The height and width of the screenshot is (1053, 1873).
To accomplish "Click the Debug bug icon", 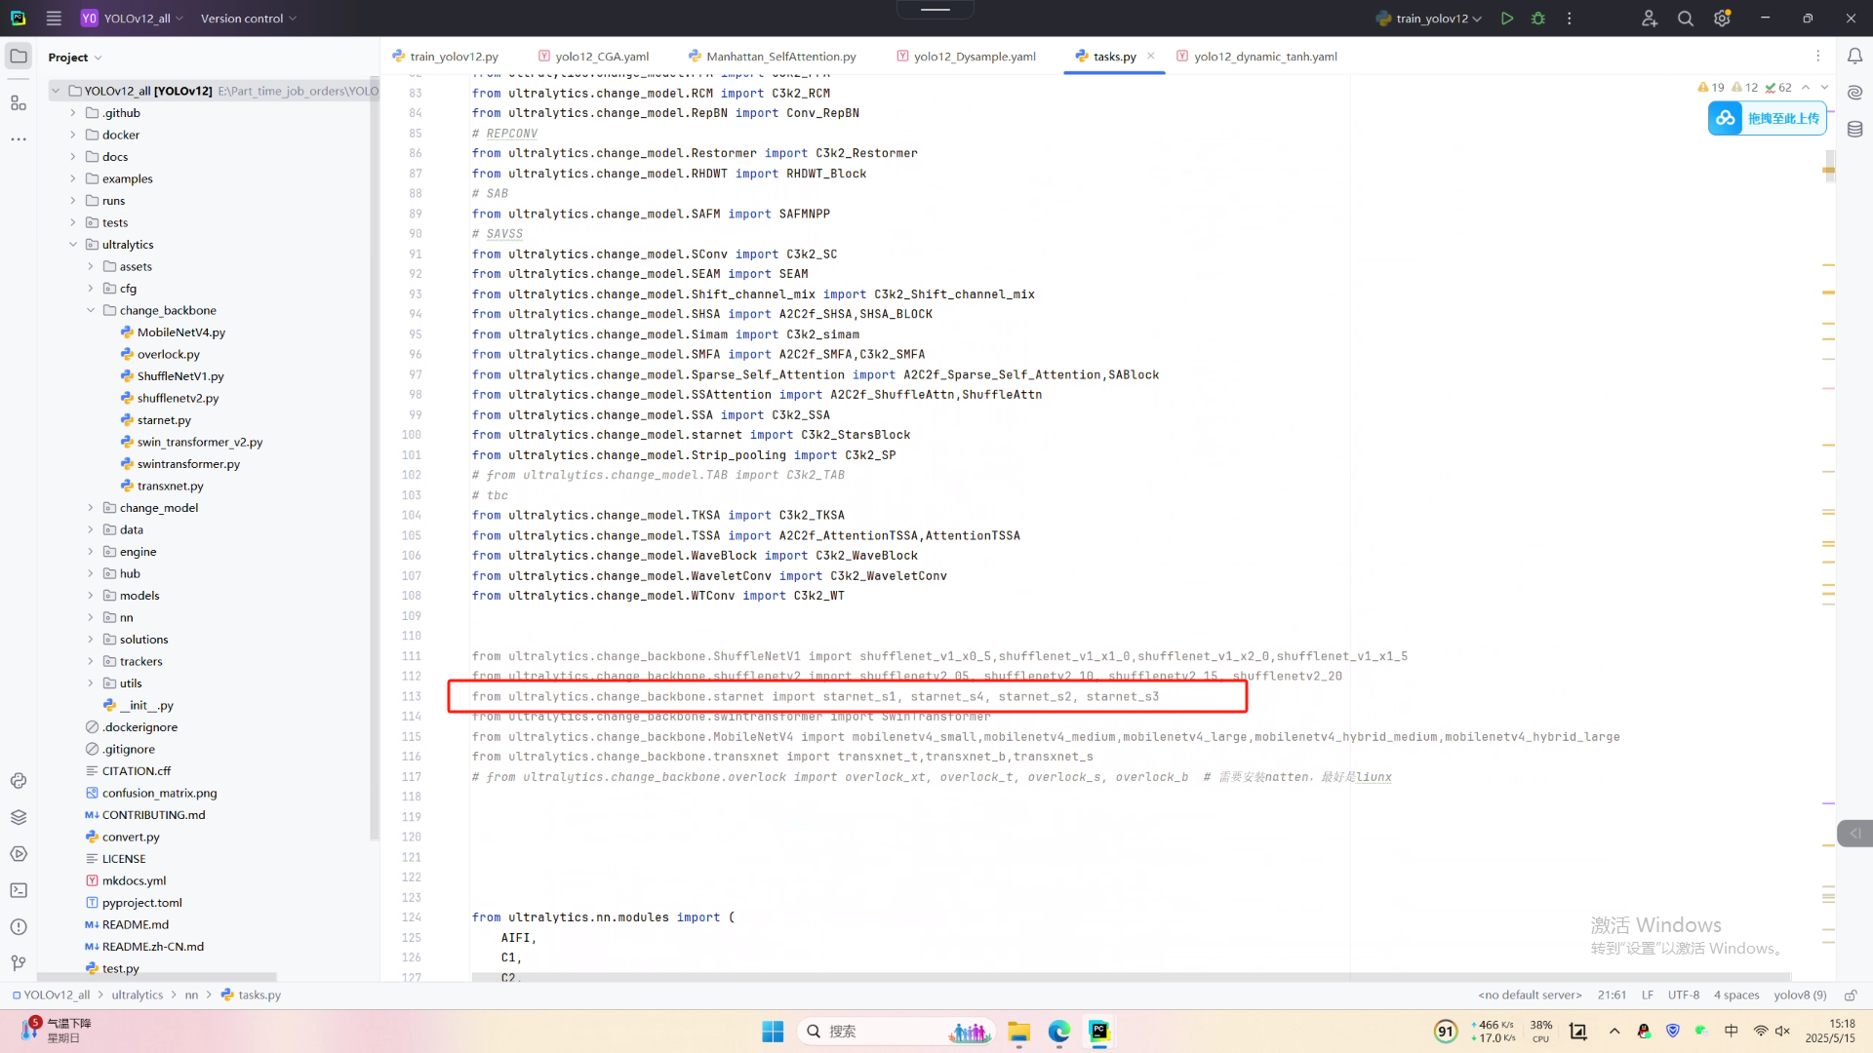I will pos(1538,19).
